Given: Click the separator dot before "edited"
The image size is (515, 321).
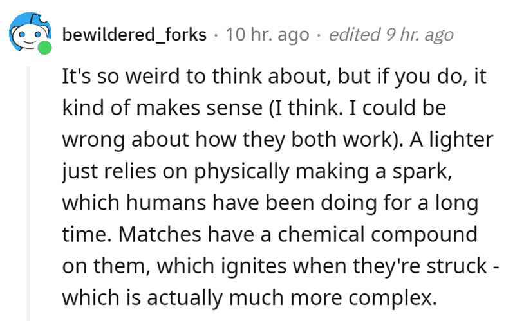Looking at the screenshot, I should click(319, 35).
